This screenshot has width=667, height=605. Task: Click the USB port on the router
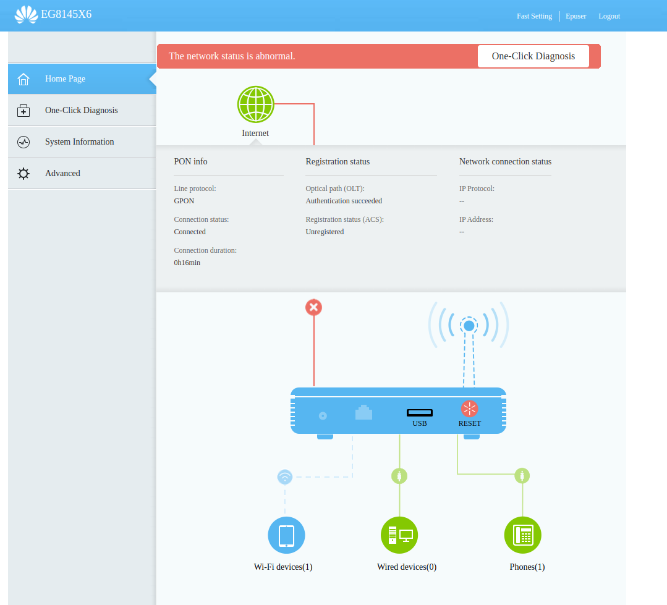[x=420, y=412]
